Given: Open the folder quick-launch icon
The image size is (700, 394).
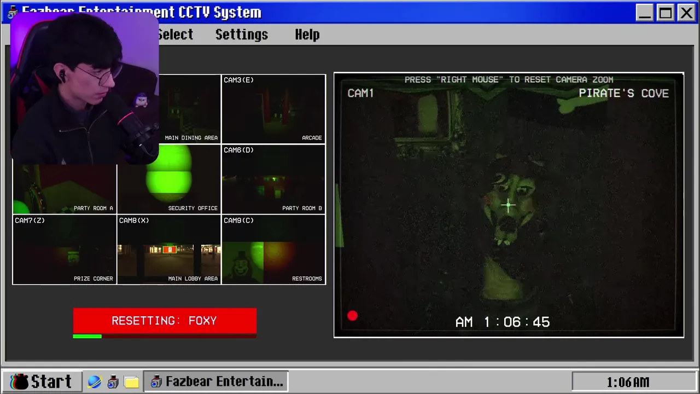Looking at the screenshot, I should (131, 381).
